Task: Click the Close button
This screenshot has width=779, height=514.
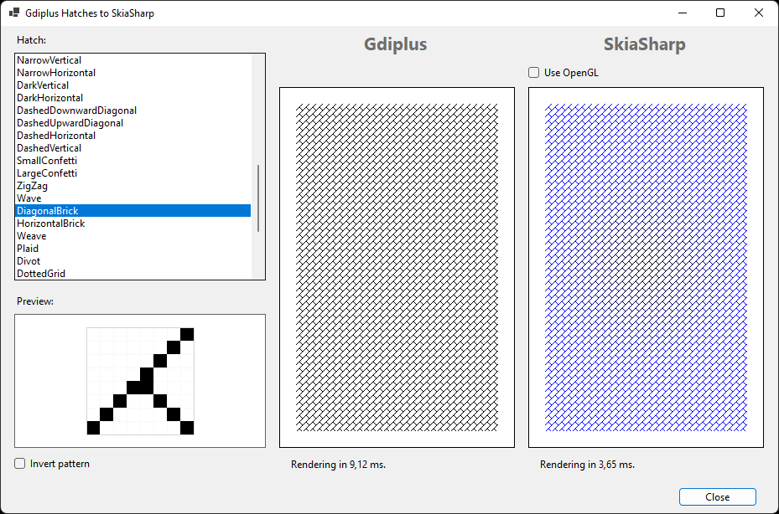Action: (x=718, y=496)
